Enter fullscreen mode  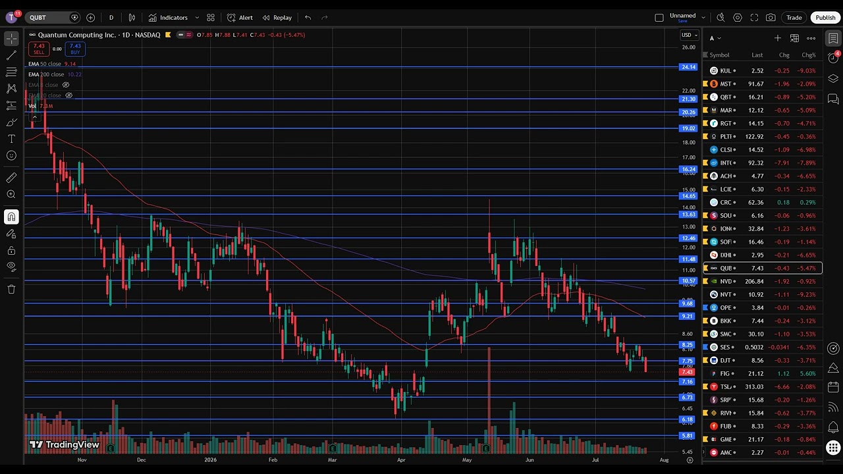tap(754, 18)
